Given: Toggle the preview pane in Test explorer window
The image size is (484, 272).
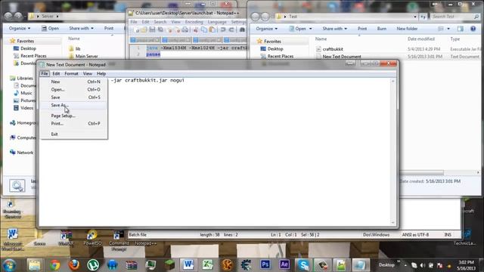Looking at the screenshot, I should (461, 29).
